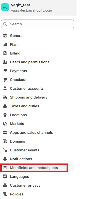Click the Search settings field

pos(38,24)
